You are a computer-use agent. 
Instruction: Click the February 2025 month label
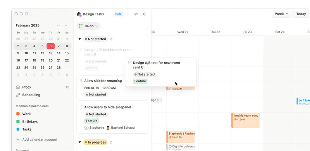pyautogui.click(x=28, y=25)
